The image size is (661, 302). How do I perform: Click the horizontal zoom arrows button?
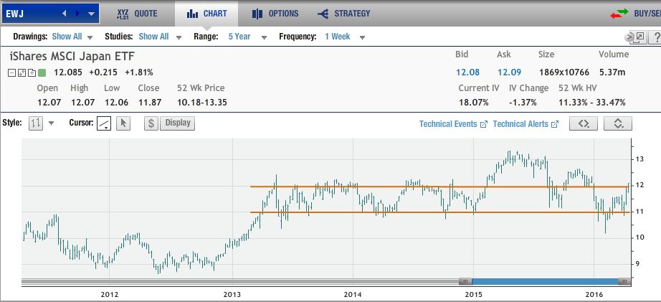584,123
